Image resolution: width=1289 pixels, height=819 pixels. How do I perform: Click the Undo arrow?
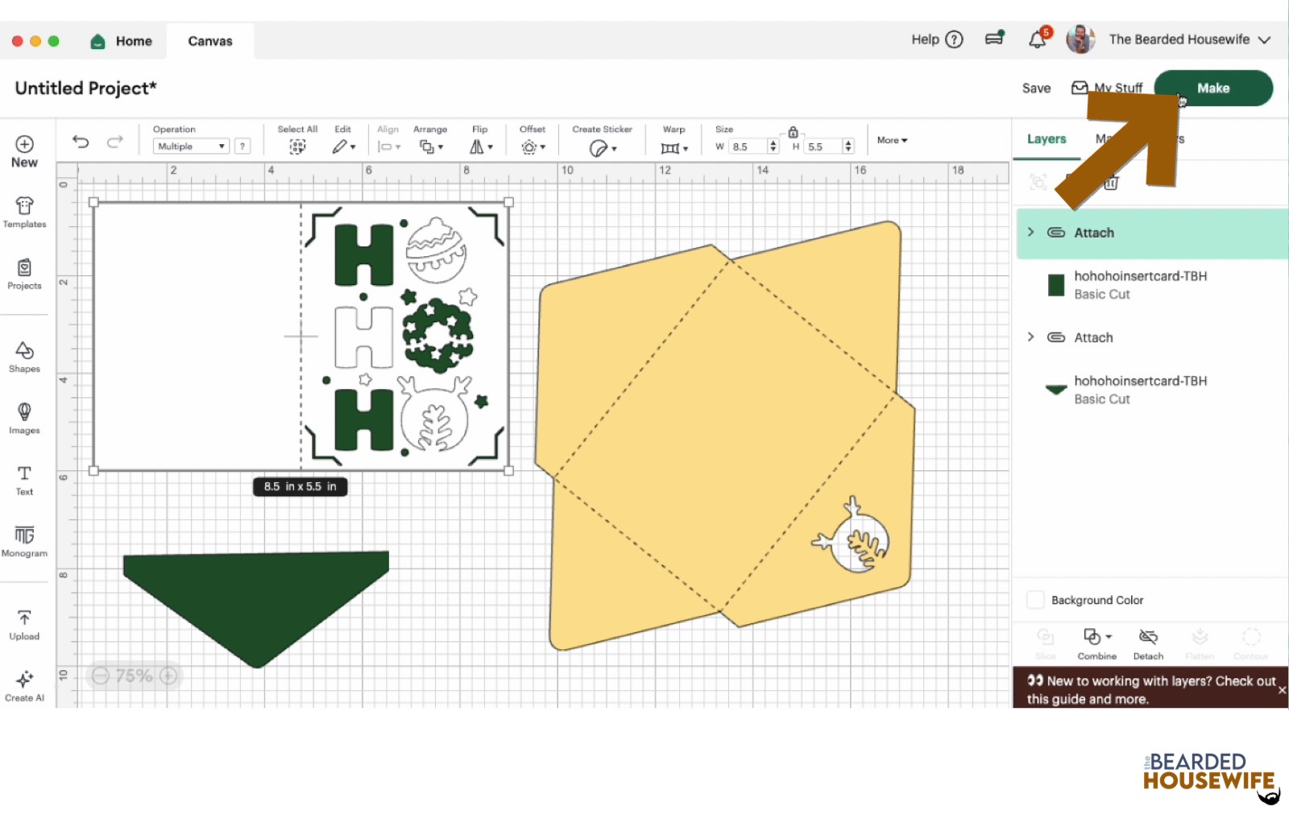[x=81, y=142]
